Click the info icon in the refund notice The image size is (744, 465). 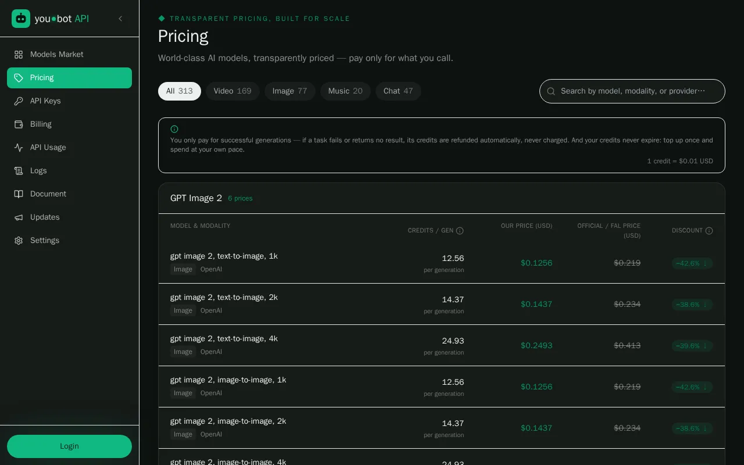coord(174,129)
